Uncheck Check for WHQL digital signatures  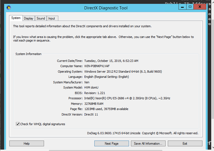click(18, 124)
